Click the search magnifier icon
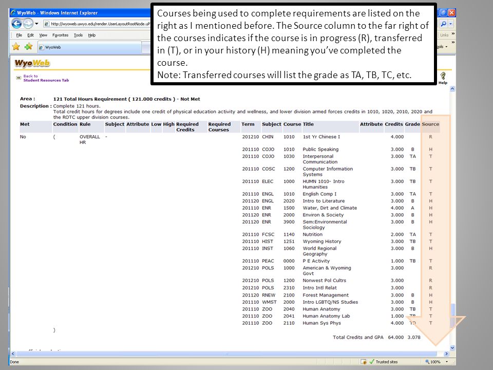Image resolution: width=493 pixels, height=370 pixels. (x=443, y=24)
